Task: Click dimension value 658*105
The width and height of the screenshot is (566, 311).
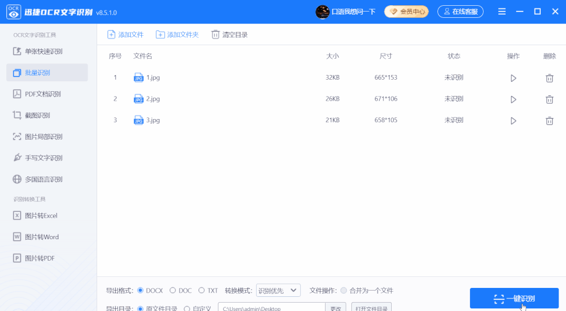Action: (386, 120)
